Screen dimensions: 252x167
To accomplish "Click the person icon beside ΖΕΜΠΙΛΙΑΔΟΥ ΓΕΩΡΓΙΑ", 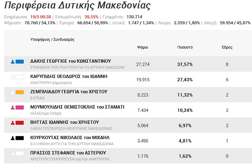I will click(13, 92).
